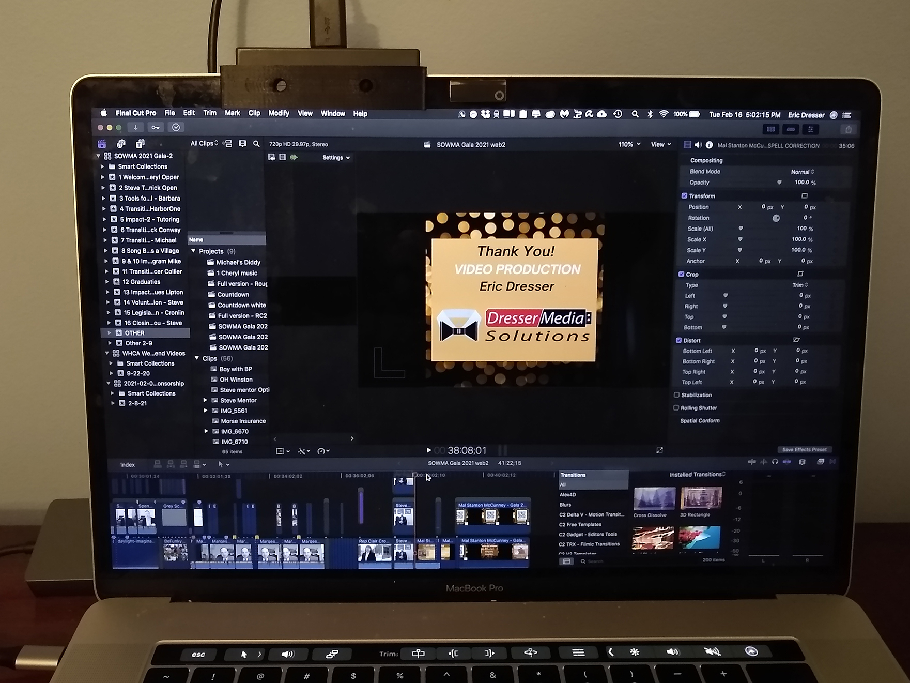The width and height of the screenshot is (910, 683).
Task: Switch to the Audio inspector speaker icon
Action: pyautogui.click(x=698, y=145)
